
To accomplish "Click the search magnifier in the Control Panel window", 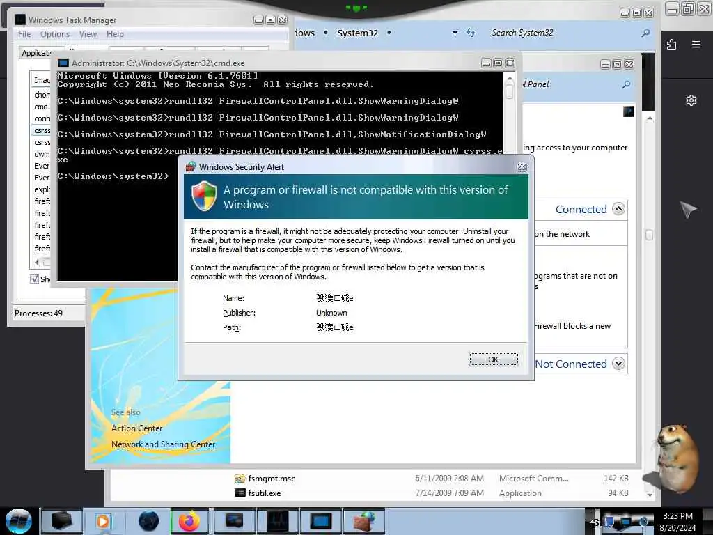I will tap(626, 84).
